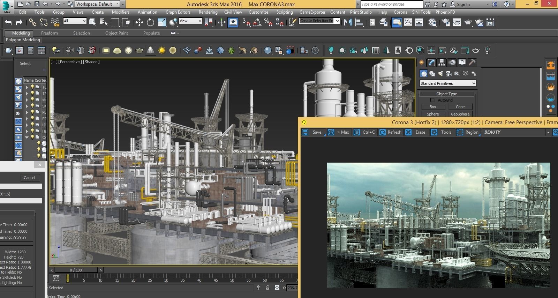The width and height of the screenshot is (558, 298).
Task: Toggle visibility bulb of the TA layer
Action: coord(32,93)
